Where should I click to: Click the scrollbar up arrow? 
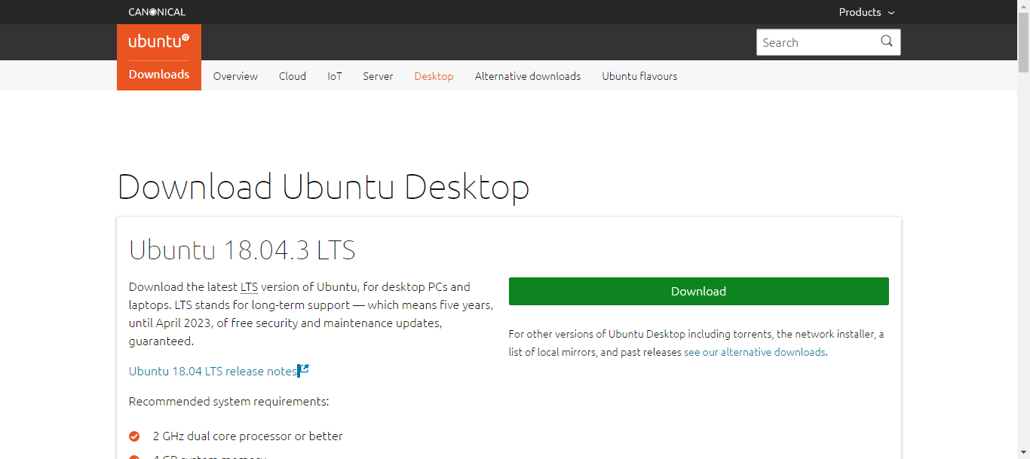[1023, 6]
